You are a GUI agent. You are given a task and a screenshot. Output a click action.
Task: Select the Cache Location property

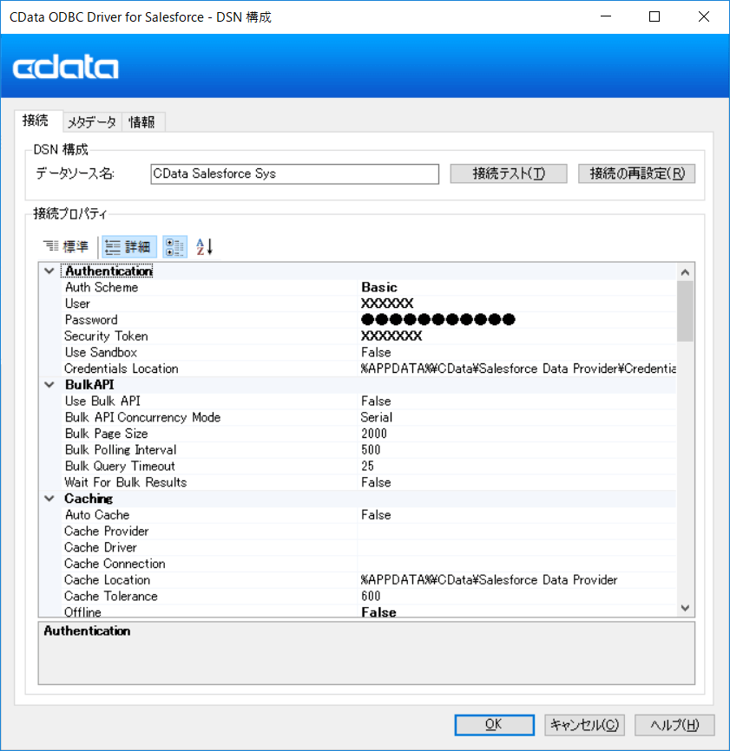369,580
